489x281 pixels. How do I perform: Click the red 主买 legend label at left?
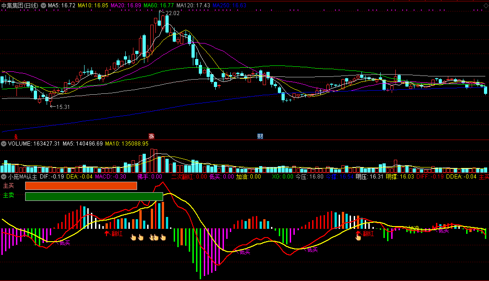8,186
